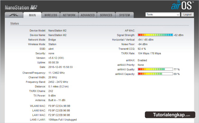Select the Horizontal/Vertical value -64 / -65 dBm

pos(145,40)
